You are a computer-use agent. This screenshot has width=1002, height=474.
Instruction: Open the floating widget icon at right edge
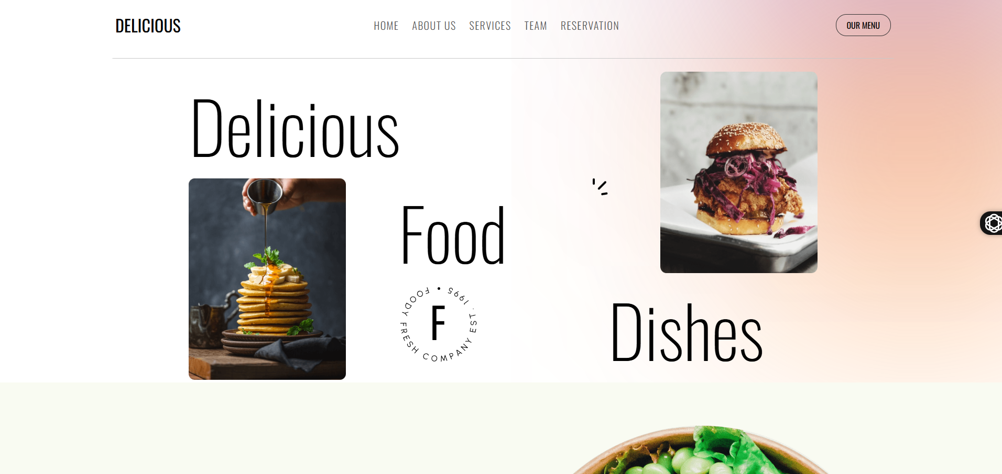[x=992, y=223]
